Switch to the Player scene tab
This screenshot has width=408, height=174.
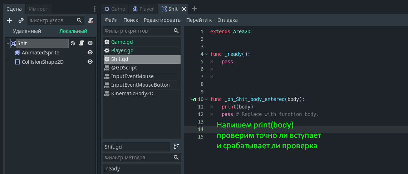pos(143,9)
